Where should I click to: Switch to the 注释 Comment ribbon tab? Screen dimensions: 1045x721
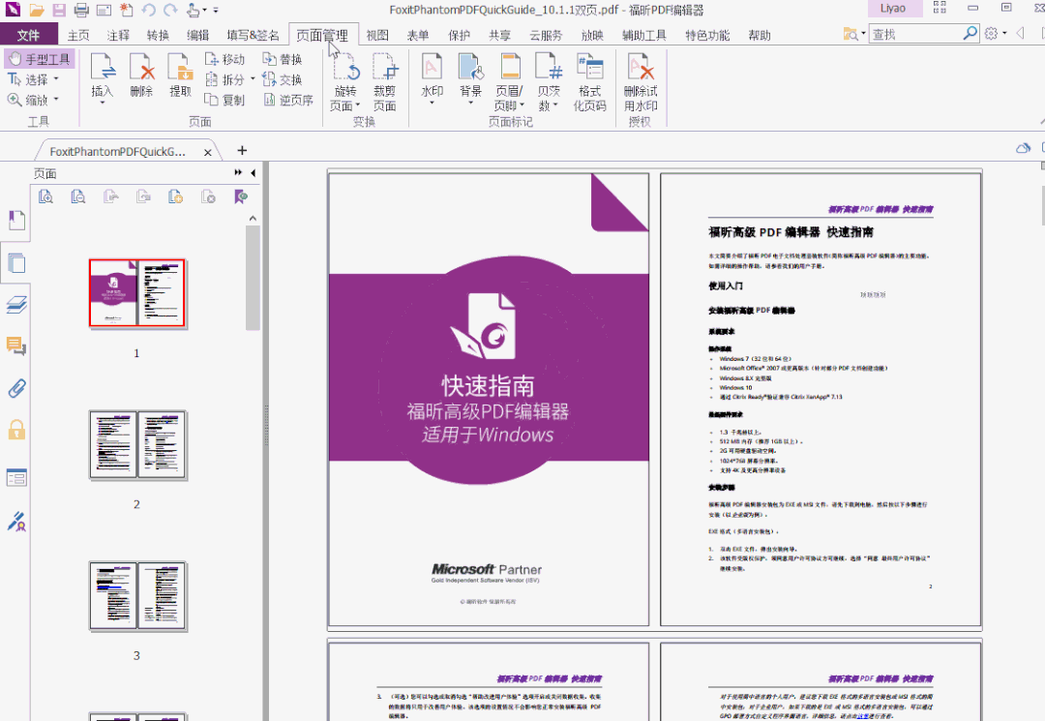[x=118, y=35]
